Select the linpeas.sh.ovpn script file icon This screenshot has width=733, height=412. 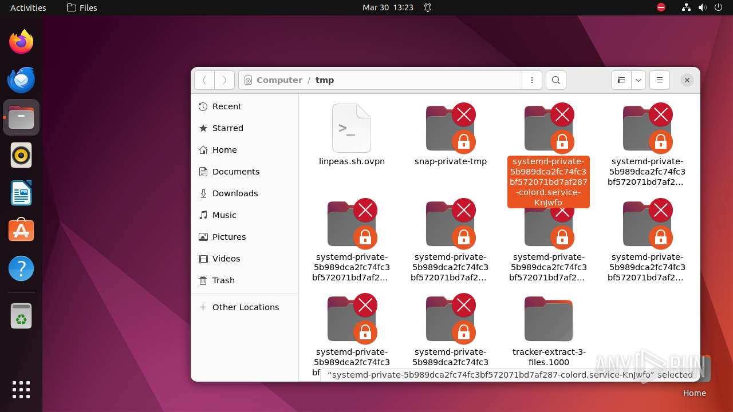(352, 128)
